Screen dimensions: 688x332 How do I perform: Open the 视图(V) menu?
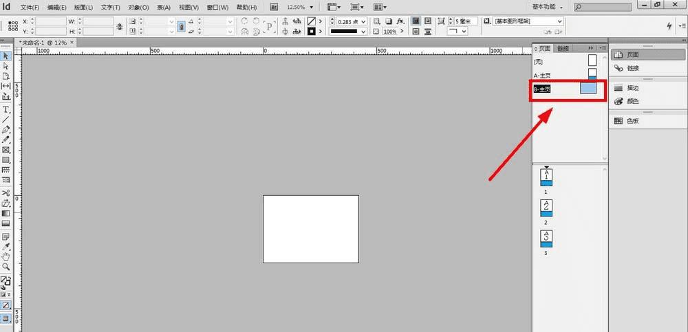tap(189, 8)
